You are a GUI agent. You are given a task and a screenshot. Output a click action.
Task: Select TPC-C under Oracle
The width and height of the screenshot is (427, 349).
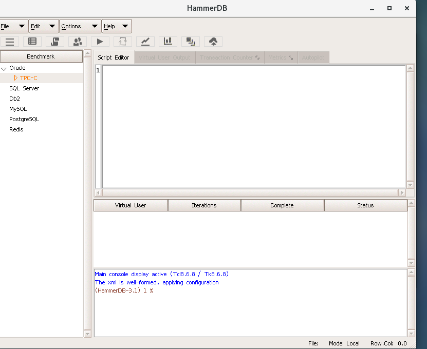tap(29, 78)
